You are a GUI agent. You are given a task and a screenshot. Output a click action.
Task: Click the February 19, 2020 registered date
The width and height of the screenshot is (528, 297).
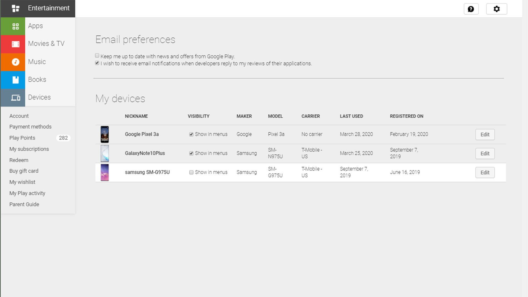click(409, 134)
